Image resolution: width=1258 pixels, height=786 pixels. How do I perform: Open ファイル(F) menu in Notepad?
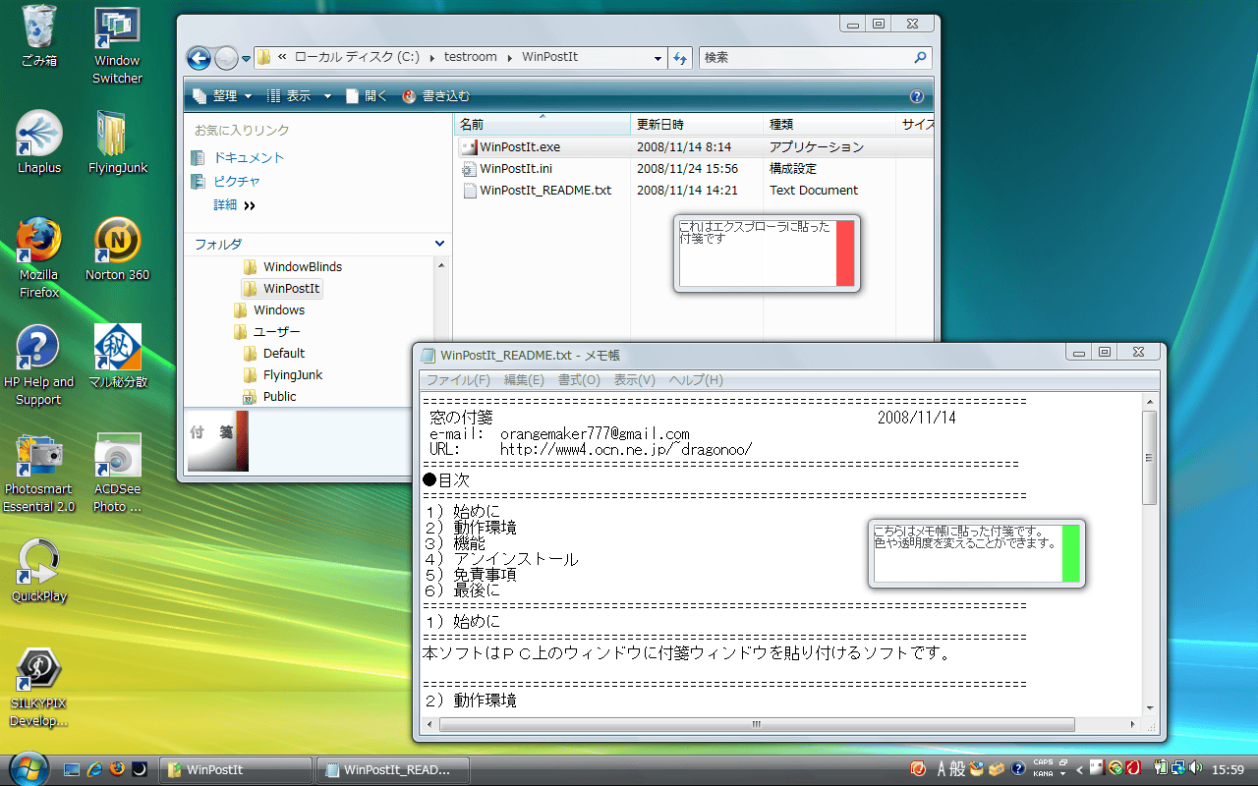458,380
